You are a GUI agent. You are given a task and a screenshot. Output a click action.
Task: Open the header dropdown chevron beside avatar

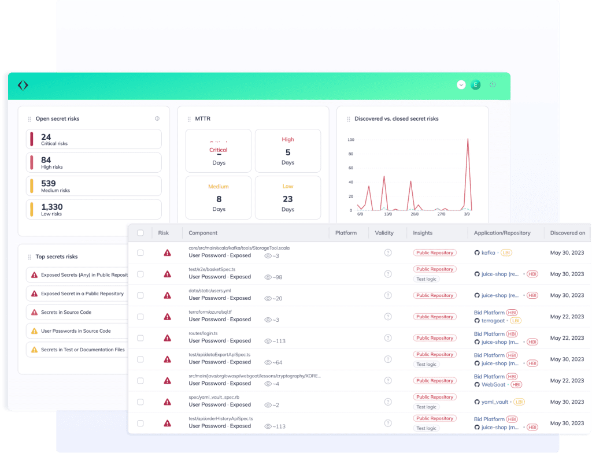(461, 85)
